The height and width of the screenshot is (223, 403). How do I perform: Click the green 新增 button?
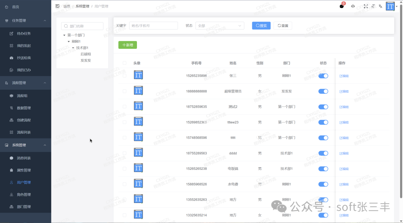(x=127, y=44)
